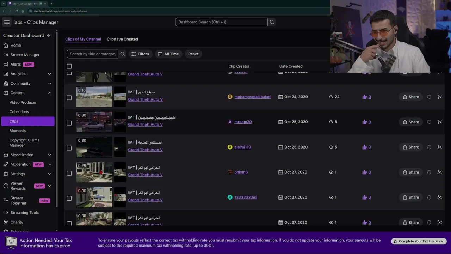Expand the Moderation sidebar section
451x254 pixels.
point(49,164)
